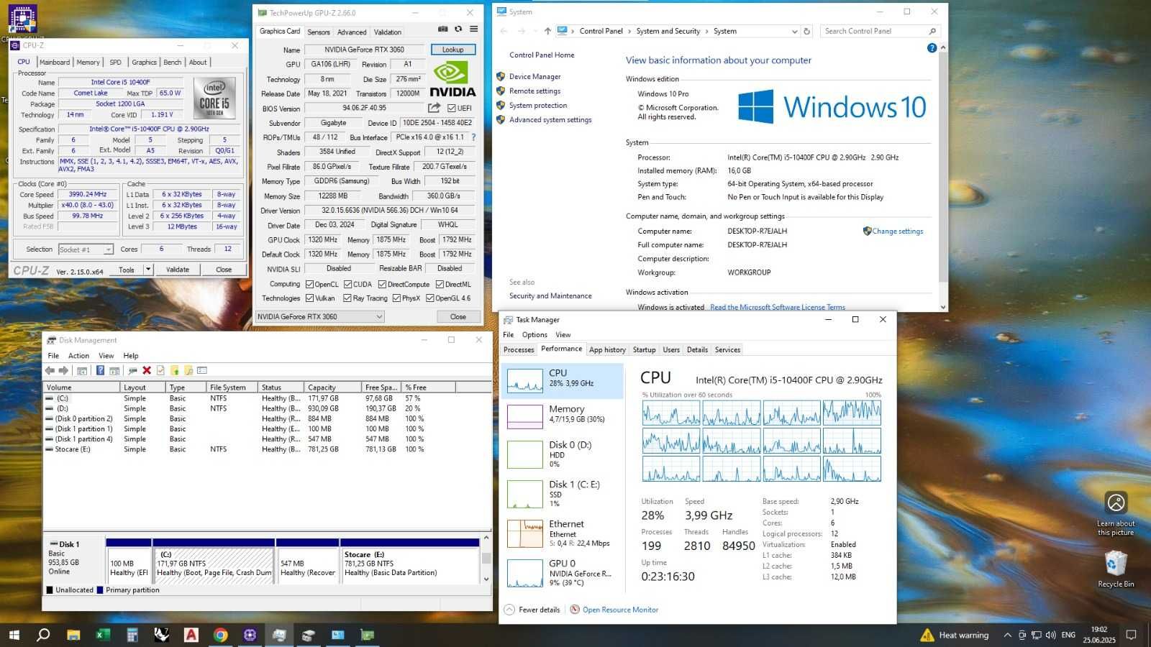The height and width of the screenshot is (647, 1151).
Task: Switch to the Sensors tab in GPU-Z
Action: 319,32
